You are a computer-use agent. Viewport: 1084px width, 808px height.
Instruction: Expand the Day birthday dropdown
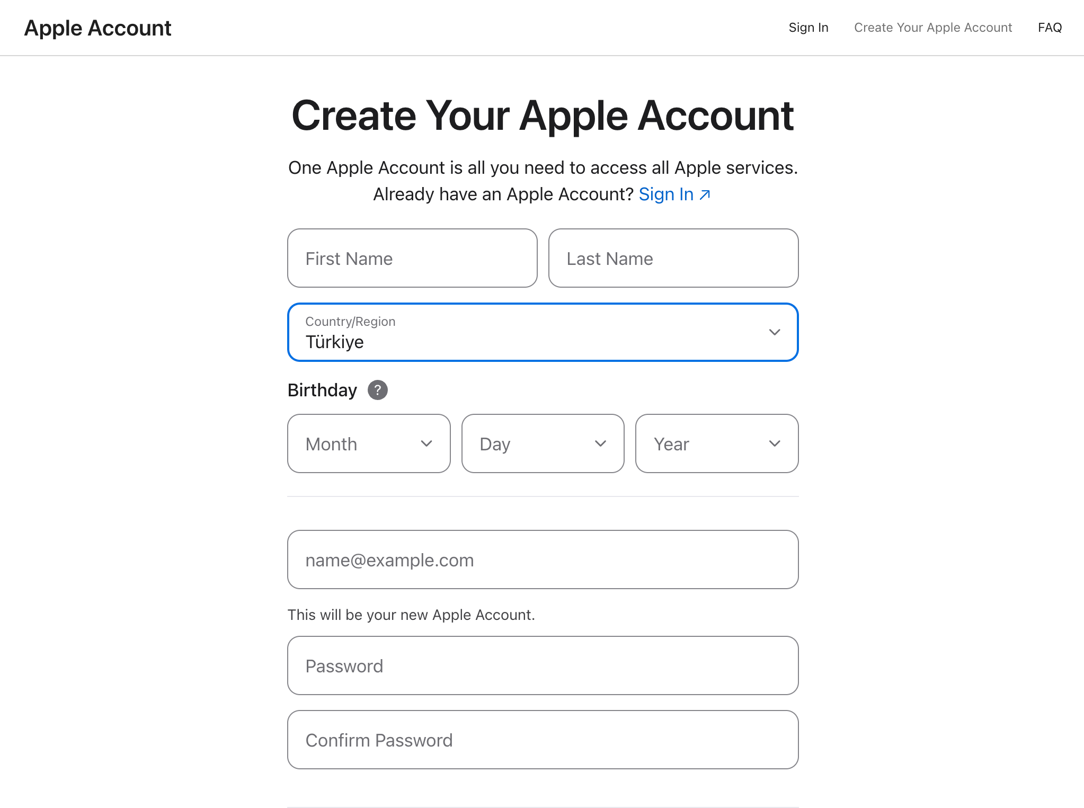point(534,443)
